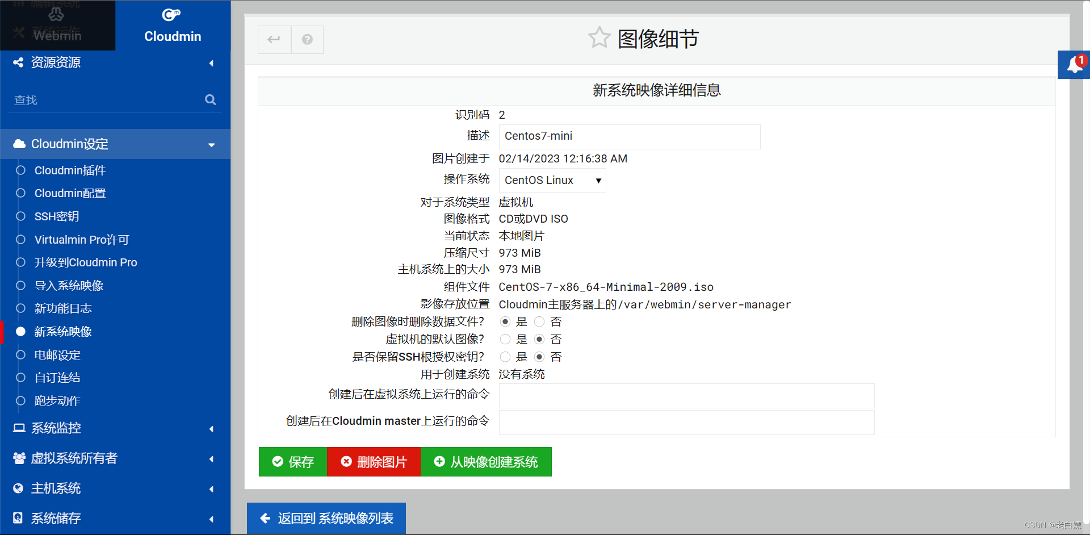This screenshot has width=1090, height=535.
Task: Click the Centos7-mini description input field
Action: (629, 136)
